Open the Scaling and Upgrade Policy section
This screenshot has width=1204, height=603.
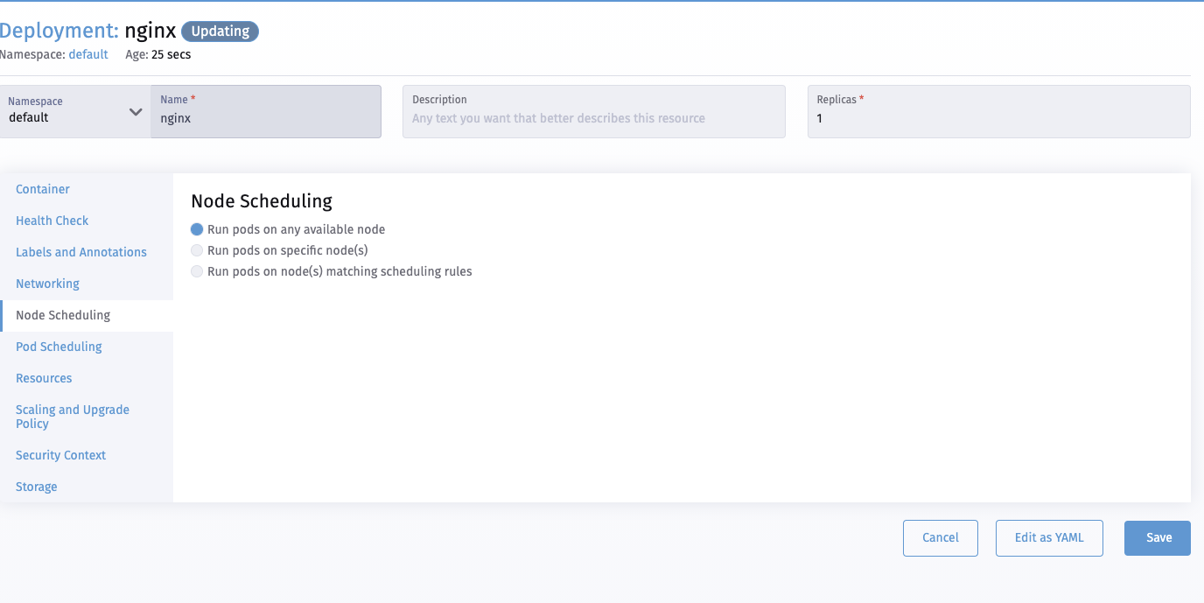[x=72, y=417]
